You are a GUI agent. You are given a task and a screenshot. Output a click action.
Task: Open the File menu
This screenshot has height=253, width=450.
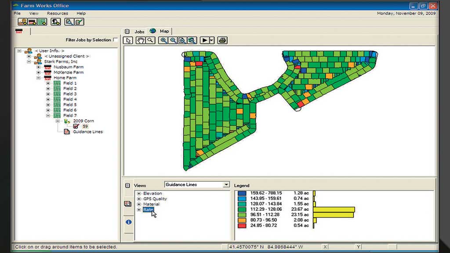[x=17, y=13]
